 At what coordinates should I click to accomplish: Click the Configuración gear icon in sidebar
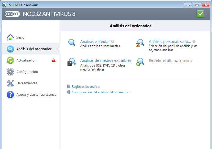[10, 72]
